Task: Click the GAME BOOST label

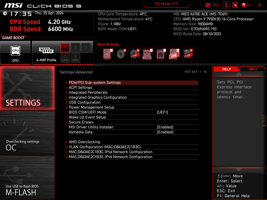Action: point(13,38)
